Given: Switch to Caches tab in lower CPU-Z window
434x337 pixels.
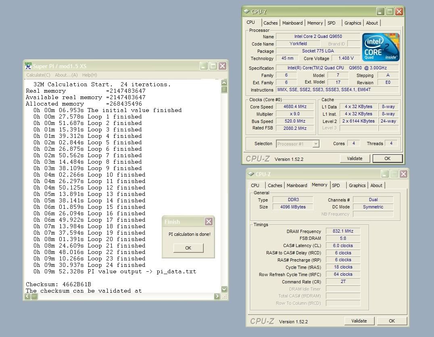Looking at the screenshot, I should (275, 185).
